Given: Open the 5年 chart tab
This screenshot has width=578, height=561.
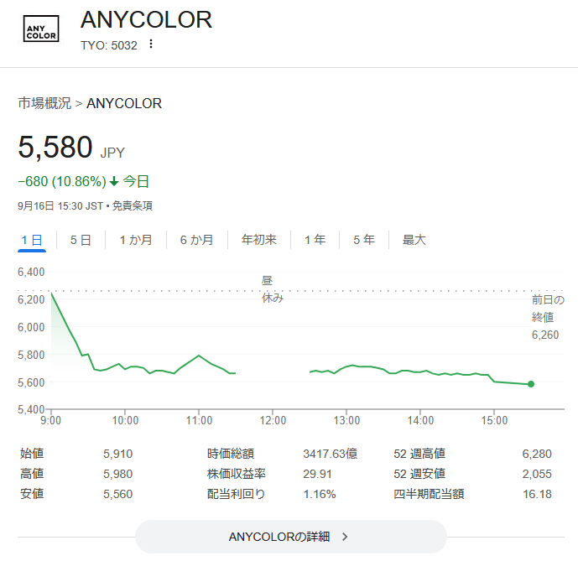Looking at the screenshot, I should (364, 240).
